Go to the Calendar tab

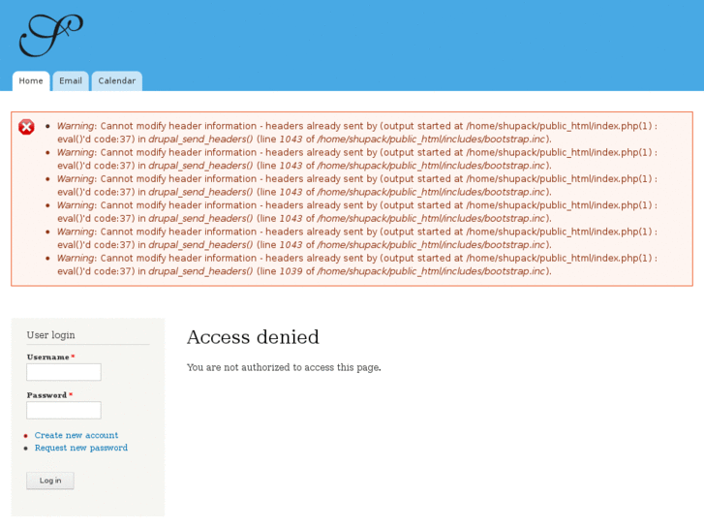[x=116, y=81]
